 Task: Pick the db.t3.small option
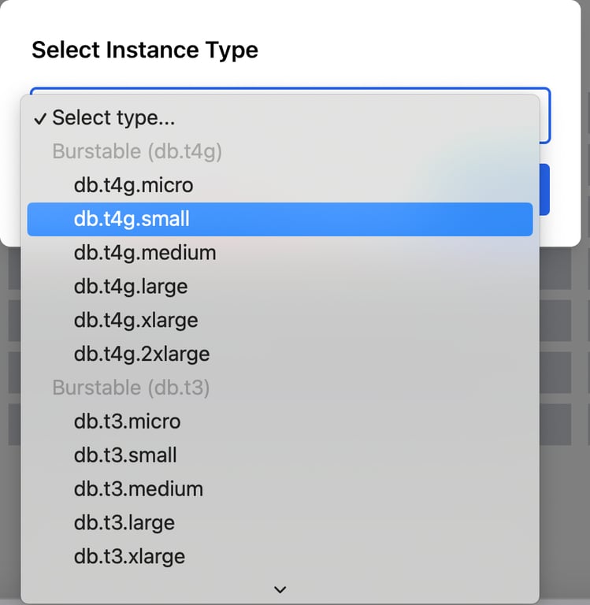pos(125,455)
